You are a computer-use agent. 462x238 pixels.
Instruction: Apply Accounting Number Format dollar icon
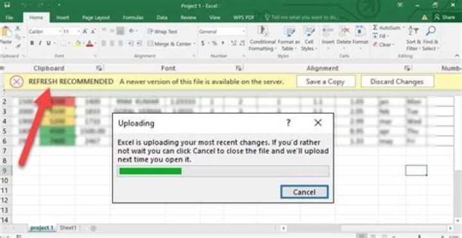[203, 44]
